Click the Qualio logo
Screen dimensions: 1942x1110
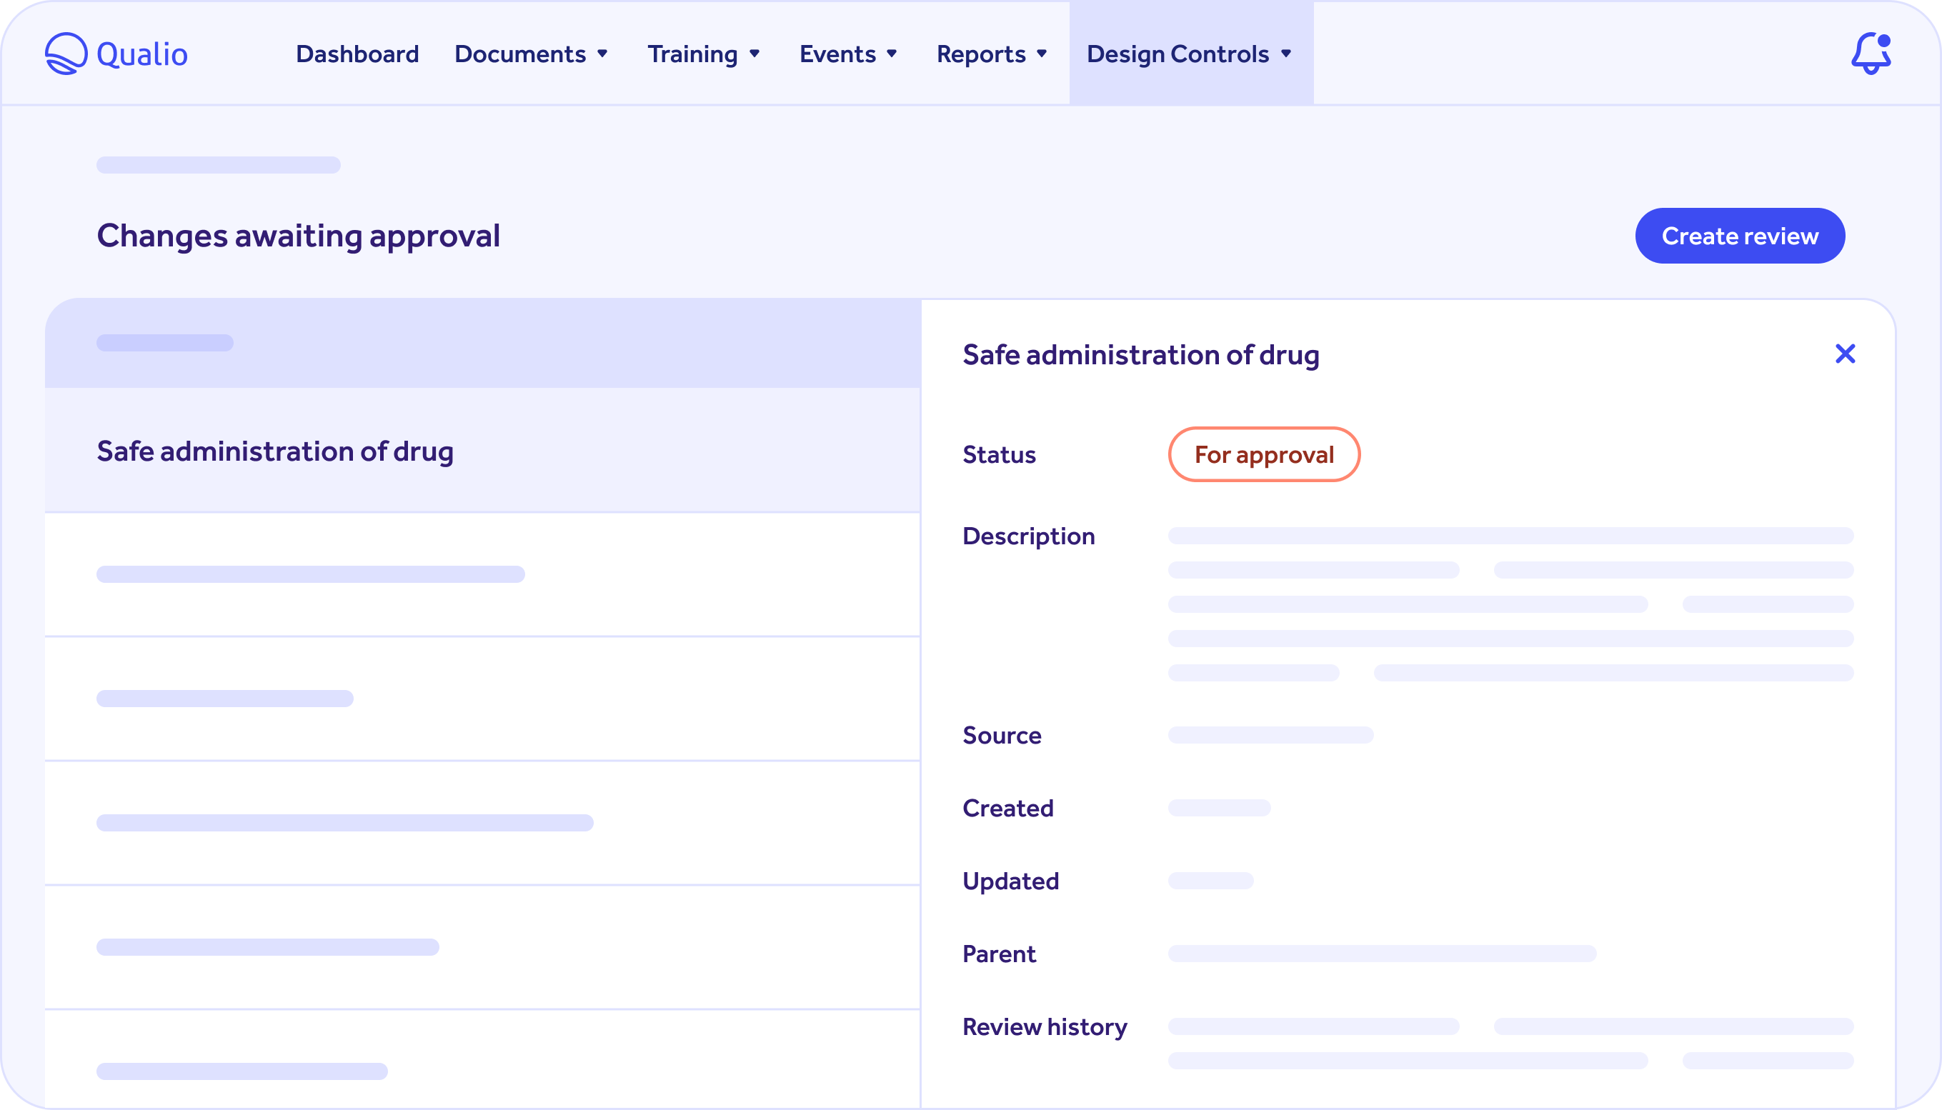[x=116, y=54]
